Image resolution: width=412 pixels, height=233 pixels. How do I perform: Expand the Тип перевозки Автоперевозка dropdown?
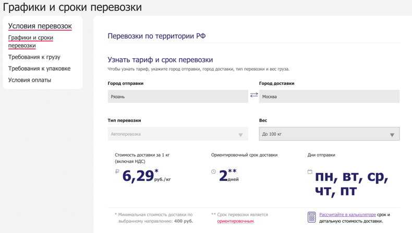(x=178, y=134)
